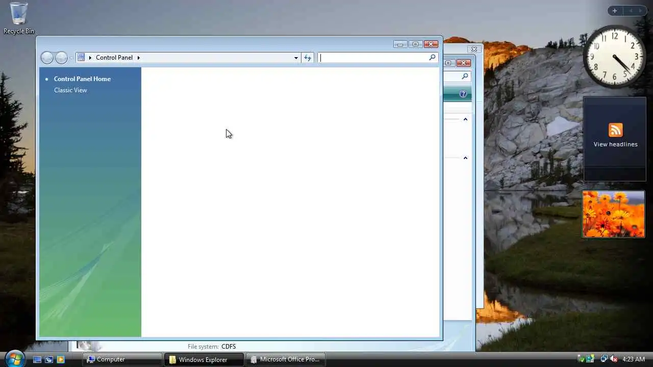Click search magnifier in the background window
The image size is (653, 367).
click(x=465, y=76)
